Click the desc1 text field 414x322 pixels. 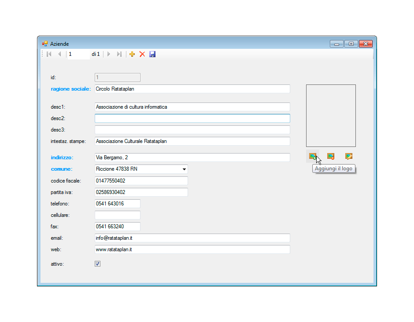click(x=192, y=107)
